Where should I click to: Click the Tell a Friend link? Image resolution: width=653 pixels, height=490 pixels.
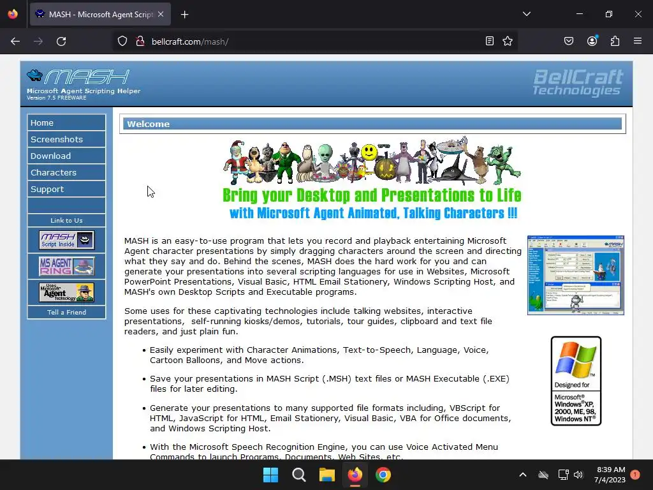coord(66,312)
